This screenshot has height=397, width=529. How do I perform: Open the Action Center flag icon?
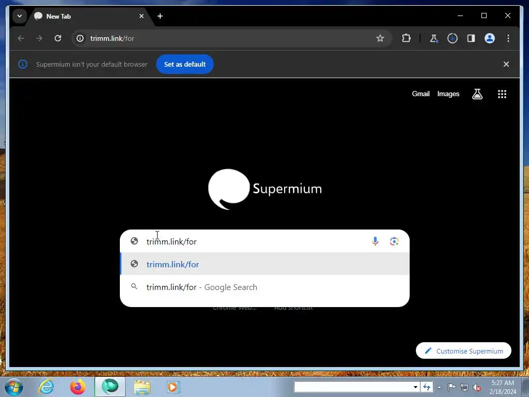tap(452, 387)
